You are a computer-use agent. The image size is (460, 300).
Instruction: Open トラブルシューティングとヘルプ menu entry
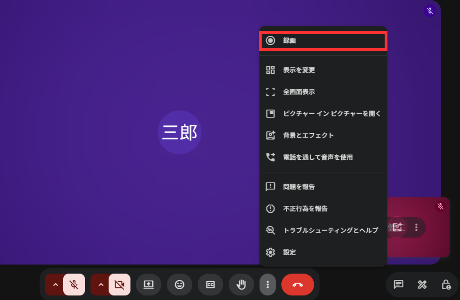pyautogui.click(x=323, y=230)
